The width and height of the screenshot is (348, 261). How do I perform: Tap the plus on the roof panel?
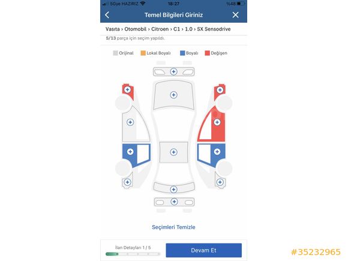click(x=173, y=152)
